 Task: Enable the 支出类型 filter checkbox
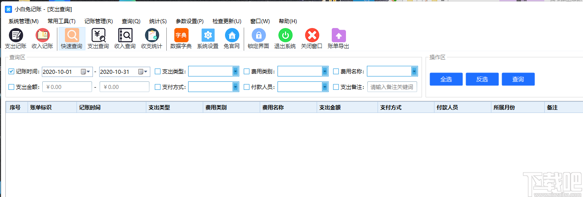pos(157,71)
